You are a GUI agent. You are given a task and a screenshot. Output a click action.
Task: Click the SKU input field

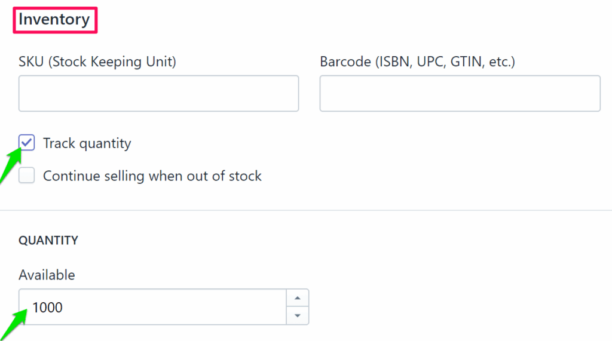(x=158, y=93)
